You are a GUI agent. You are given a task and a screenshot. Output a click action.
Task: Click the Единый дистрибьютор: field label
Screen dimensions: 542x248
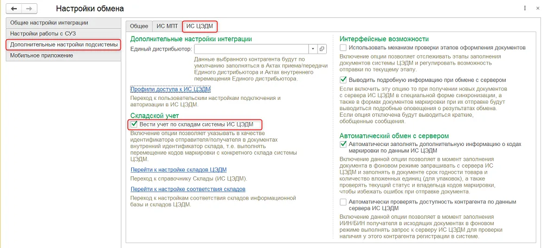click(161, 49)
